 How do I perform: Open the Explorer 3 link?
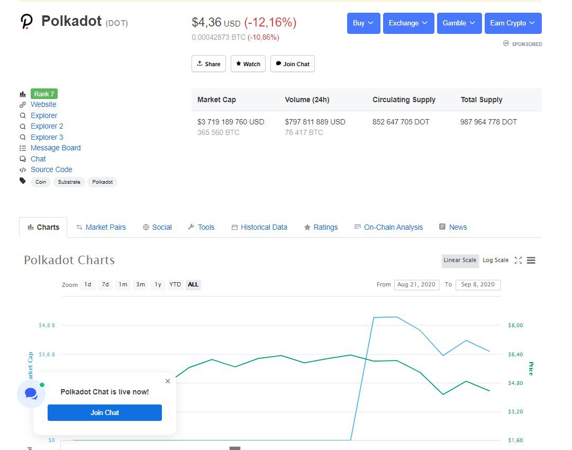(x=47, y=137)
